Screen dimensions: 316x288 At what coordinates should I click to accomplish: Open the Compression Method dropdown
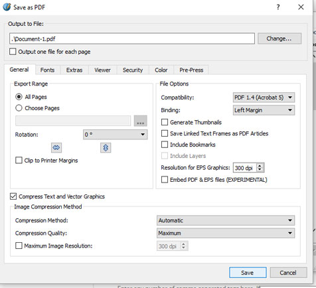226,220
